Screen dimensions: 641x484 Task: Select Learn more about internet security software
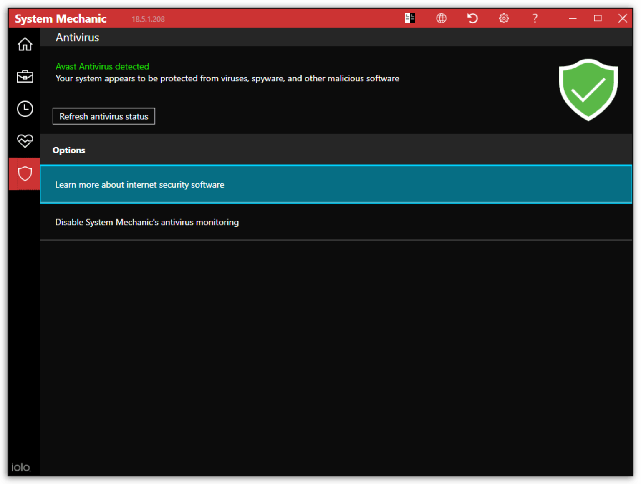coord(336,184)
